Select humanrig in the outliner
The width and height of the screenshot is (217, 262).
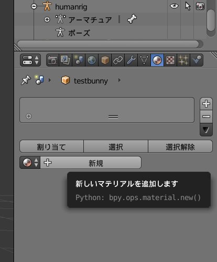[x=71, y=7]
